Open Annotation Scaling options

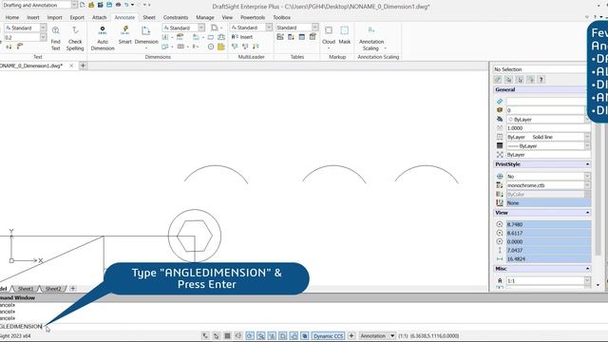[371, 38]
